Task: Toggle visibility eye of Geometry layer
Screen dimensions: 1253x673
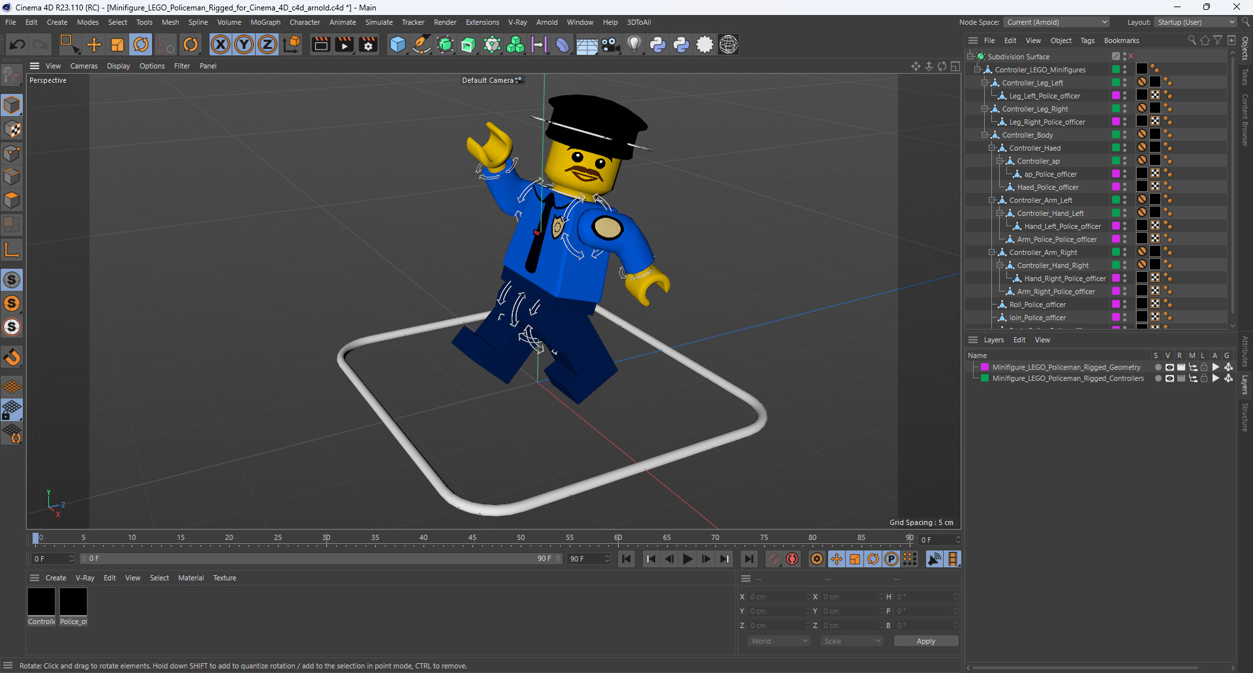Action: point(1169,367)
